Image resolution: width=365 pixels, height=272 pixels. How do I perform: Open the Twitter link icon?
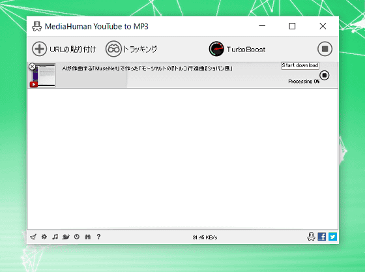[x=332, y=237]
